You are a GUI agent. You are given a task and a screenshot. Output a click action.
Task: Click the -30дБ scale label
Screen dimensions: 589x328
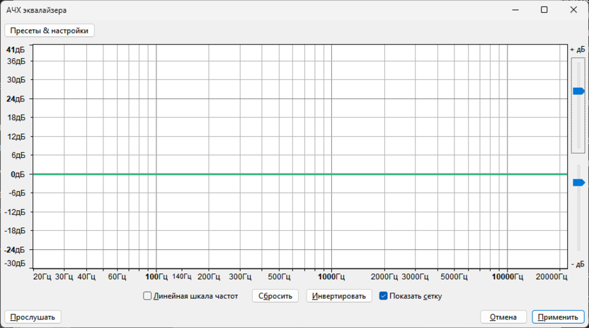click(x=15, y=264)
